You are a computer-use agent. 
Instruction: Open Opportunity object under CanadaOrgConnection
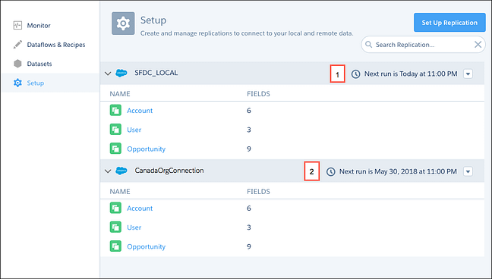pyautogui.click(x=147, y=246)
